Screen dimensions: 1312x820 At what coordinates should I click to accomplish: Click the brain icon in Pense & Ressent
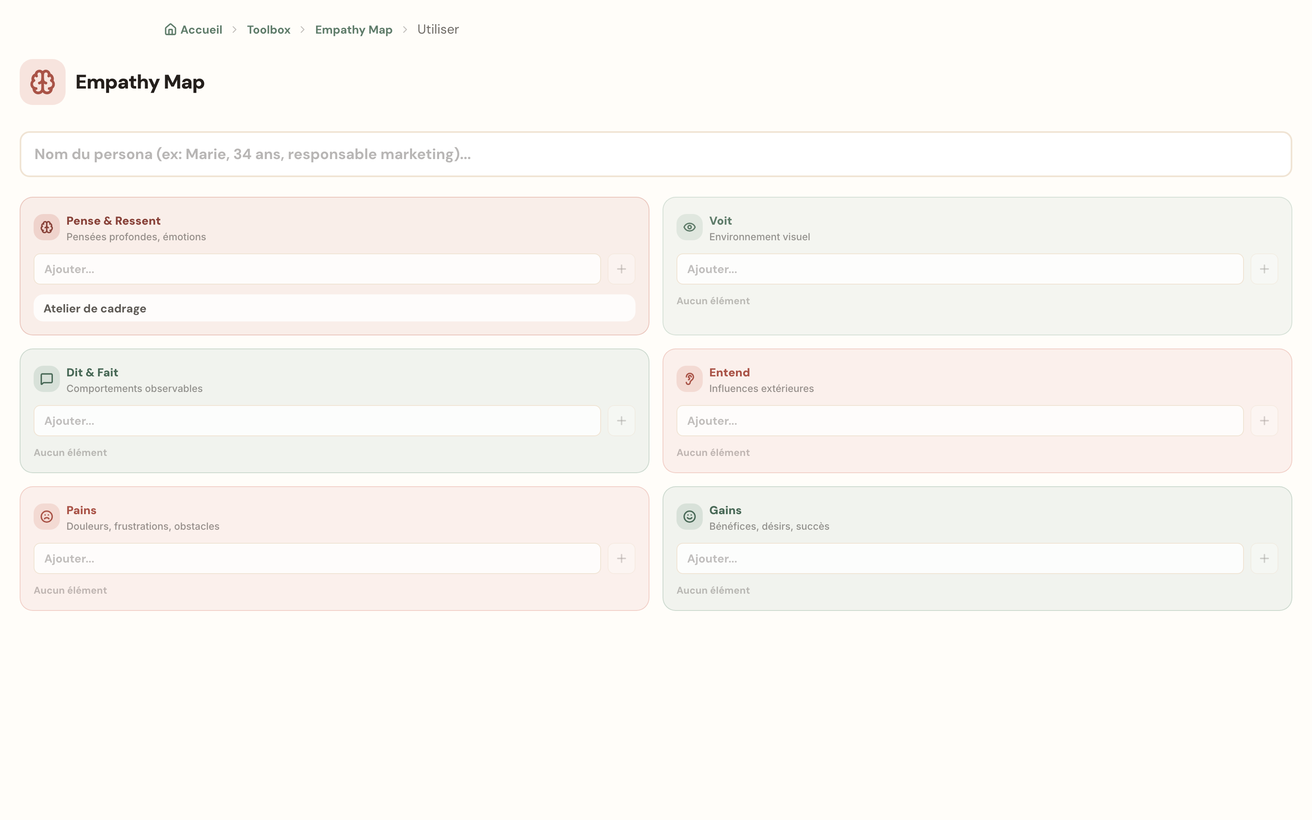tap(47, 227)
